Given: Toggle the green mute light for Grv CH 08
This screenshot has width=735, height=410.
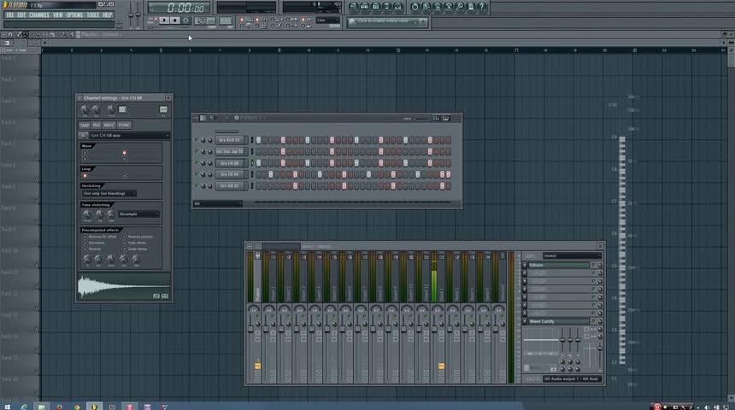Looking at the screenshot, I should point(197,163).
